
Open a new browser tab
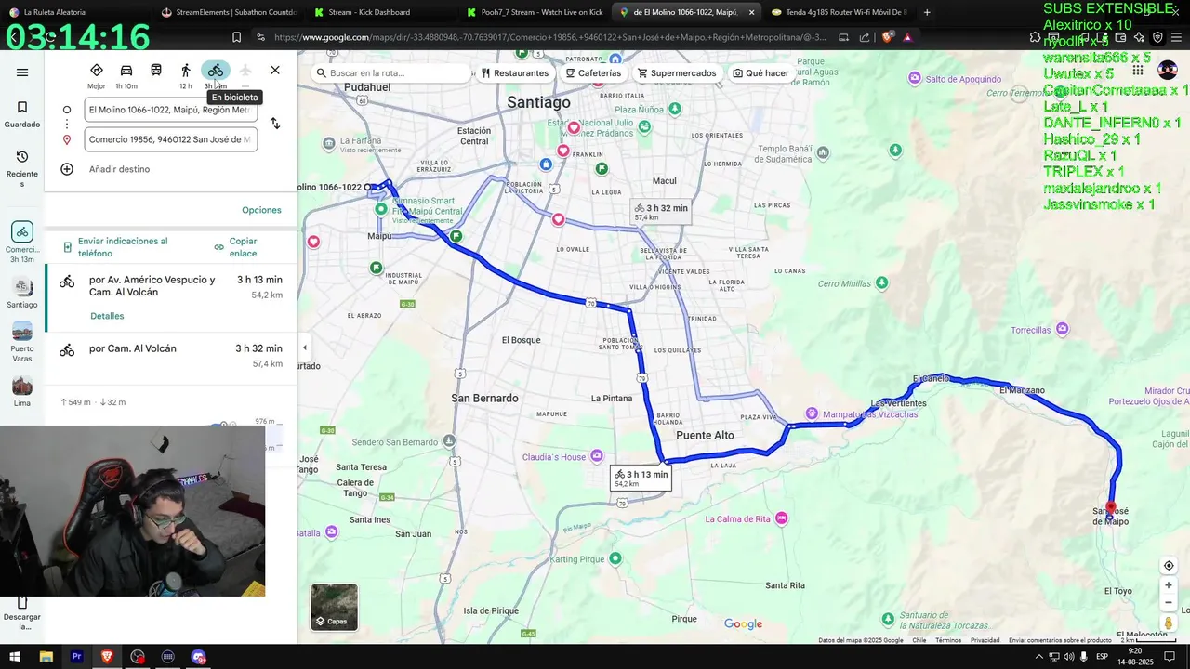click(927, 12)
